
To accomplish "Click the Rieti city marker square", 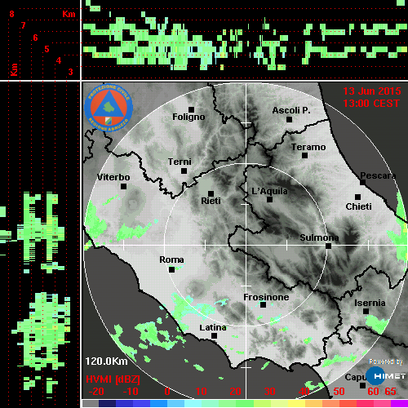I will 211,193.
